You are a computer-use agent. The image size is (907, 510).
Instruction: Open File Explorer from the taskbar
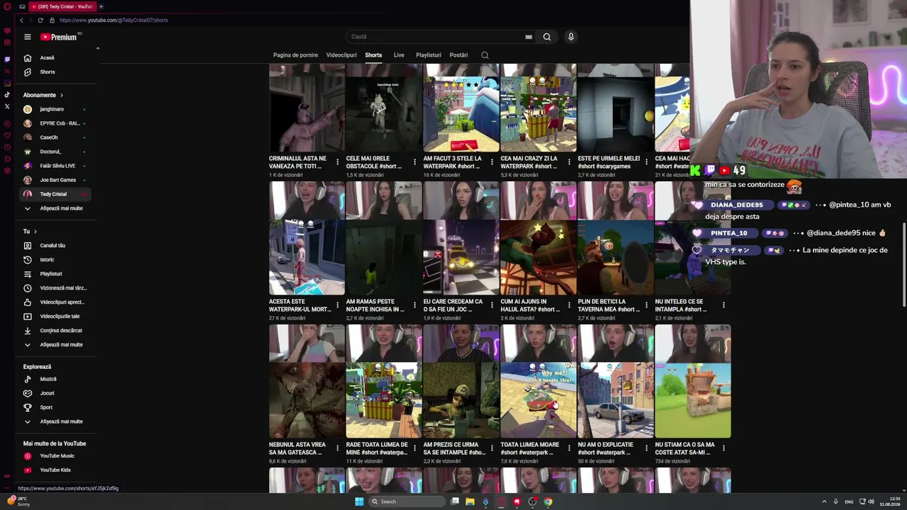tap(470, 501)
